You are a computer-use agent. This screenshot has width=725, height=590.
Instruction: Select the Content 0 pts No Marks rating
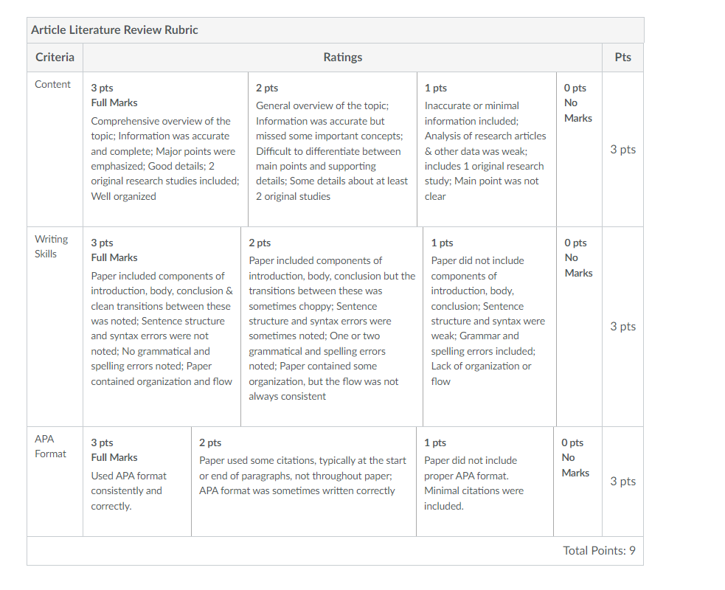(579, 149)
